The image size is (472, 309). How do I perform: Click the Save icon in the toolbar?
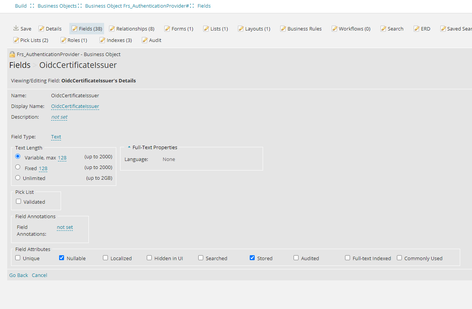coord(16,28)
